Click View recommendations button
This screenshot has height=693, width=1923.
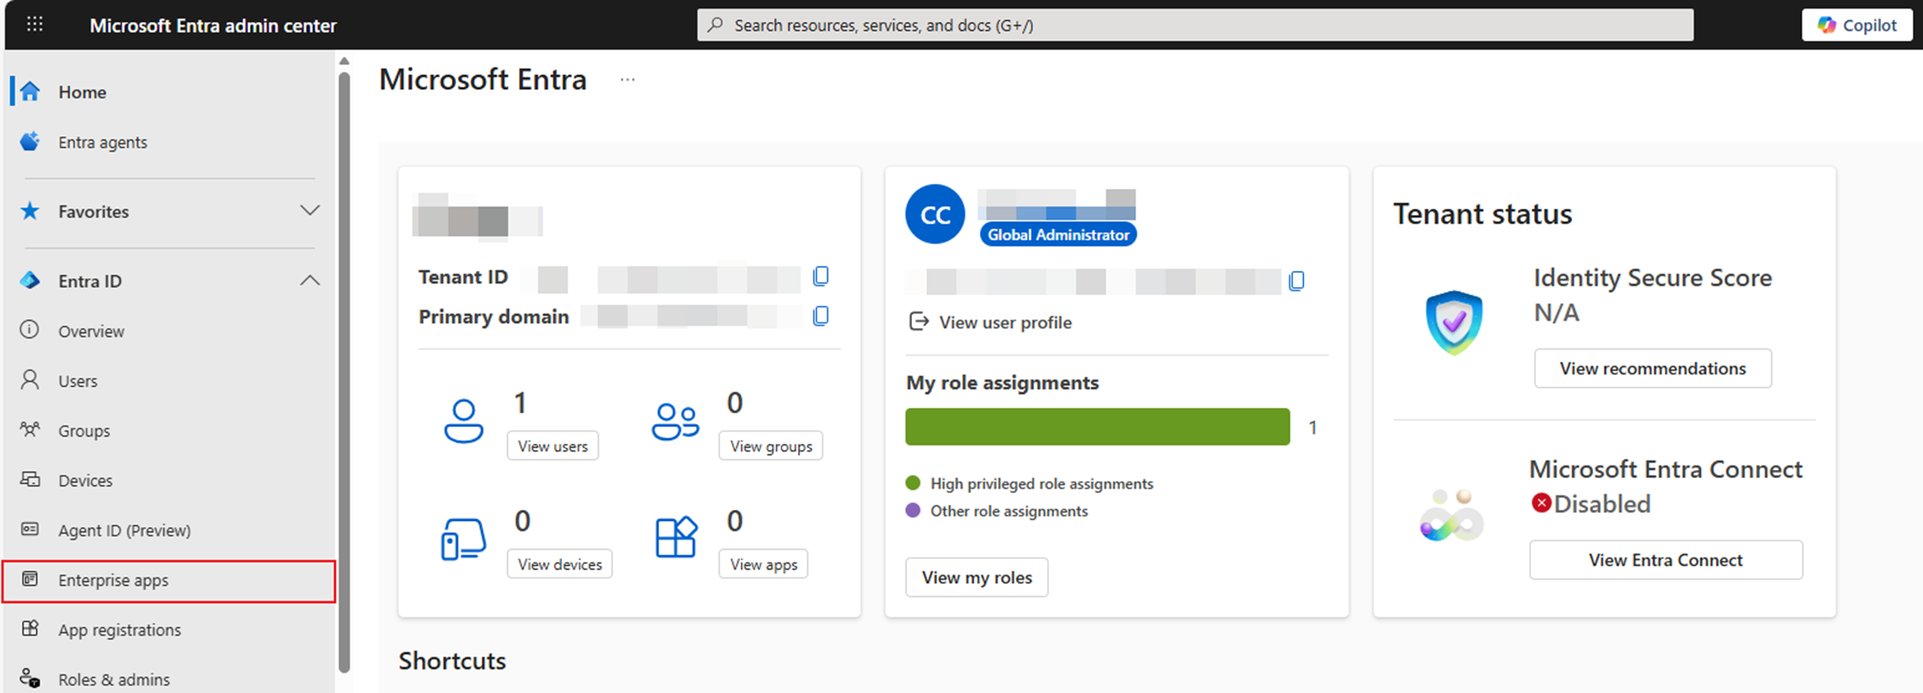coord(1653,368)
